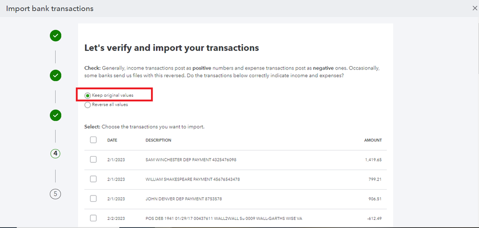The width and height of the screenshot is (479, 228).
Task: Check the POS DEB Wall2Wall transaction checkbox
Action: [x=93, y=218]
